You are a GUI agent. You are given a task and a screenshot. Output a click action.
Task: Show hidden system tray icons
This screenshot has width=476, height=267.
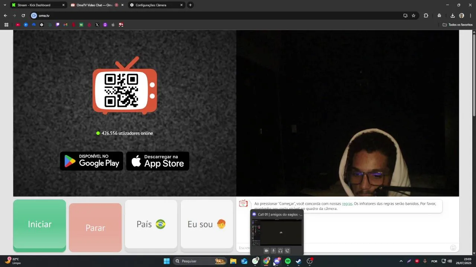pyautogui.click(x=401, y=261)
